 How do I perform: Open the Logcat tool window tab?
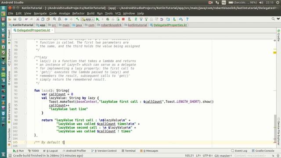pos(50,151)
